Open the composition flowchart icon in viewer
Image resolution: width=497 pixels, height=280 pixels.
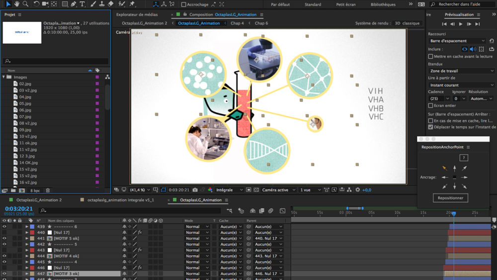349,189
